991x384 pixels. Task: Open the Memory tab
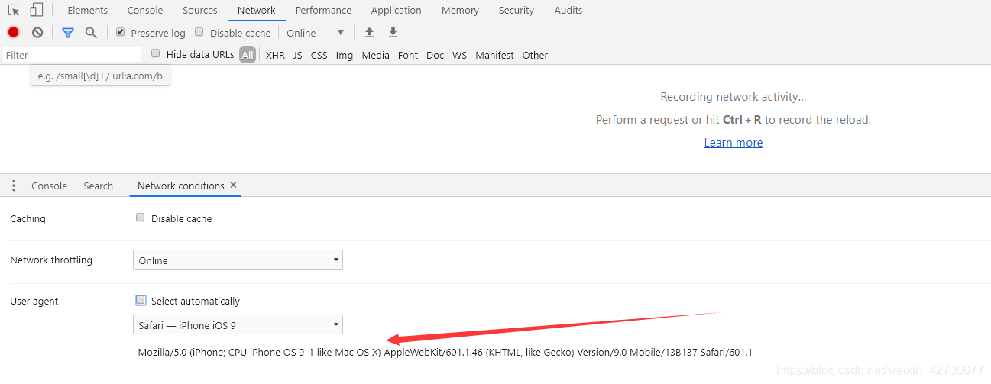coord(460,10)
